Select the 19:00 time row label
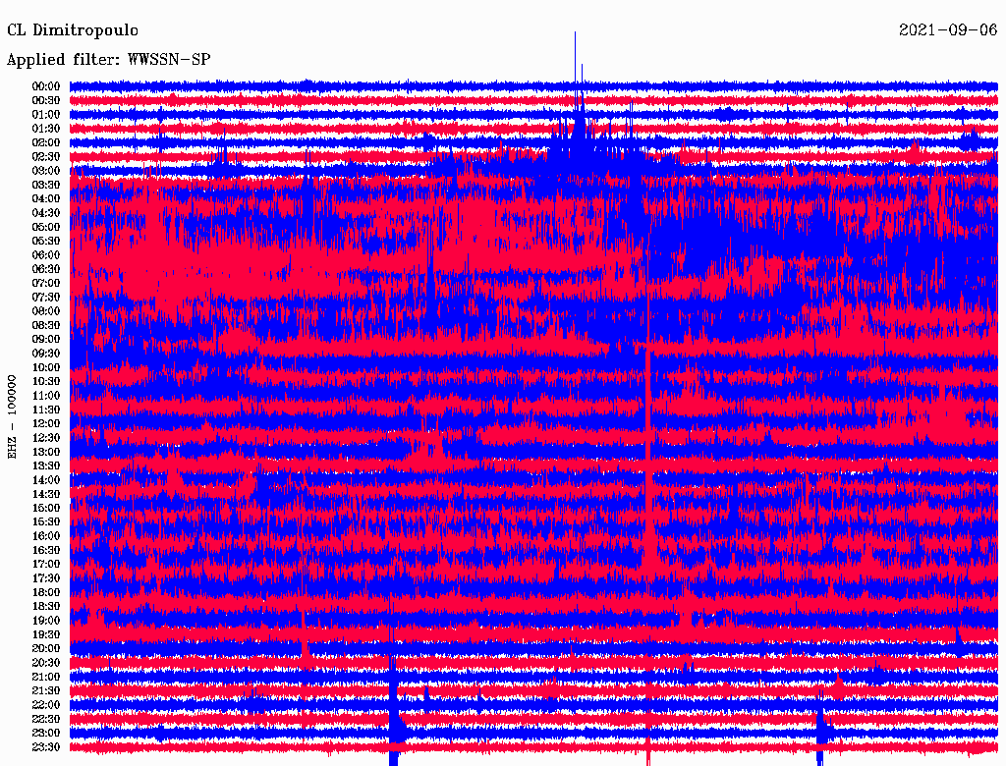This screenshot has width=1006, height=766. pyautogui.click(x=46, y=621)
